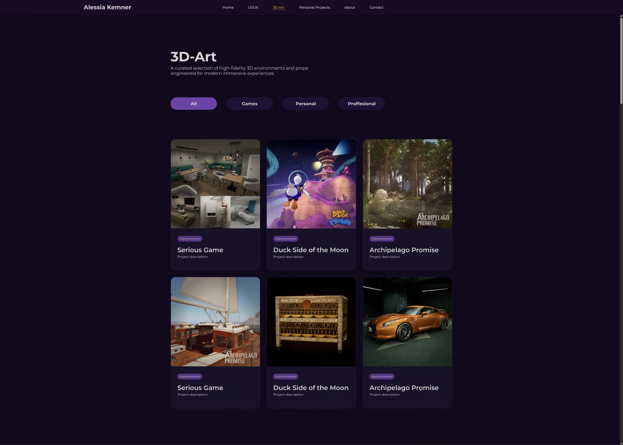623x445 pixels.
Task: Filter projects by Games
Action: tap(250, 104)
